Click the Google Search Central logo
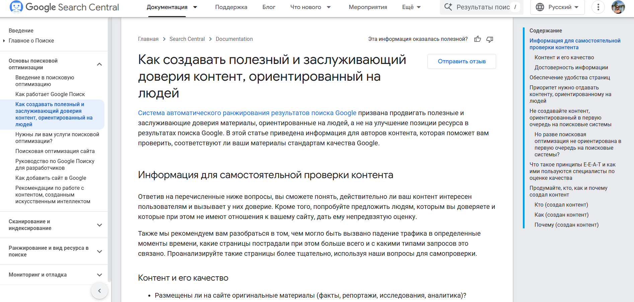The height and width of the screenshot is (302, 634). (x=64, y=7)
